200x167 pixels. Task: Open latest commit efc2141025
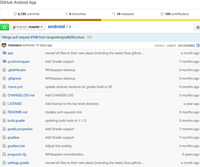pyautogui.click(x=186, y=46)
